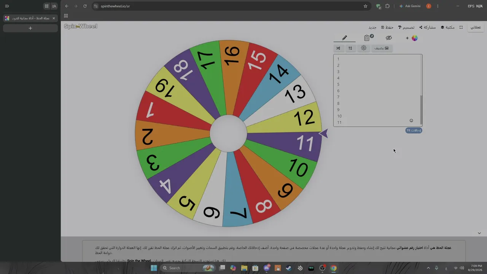Open a new tab with plus button
The image size is (487, 274).
30,28
